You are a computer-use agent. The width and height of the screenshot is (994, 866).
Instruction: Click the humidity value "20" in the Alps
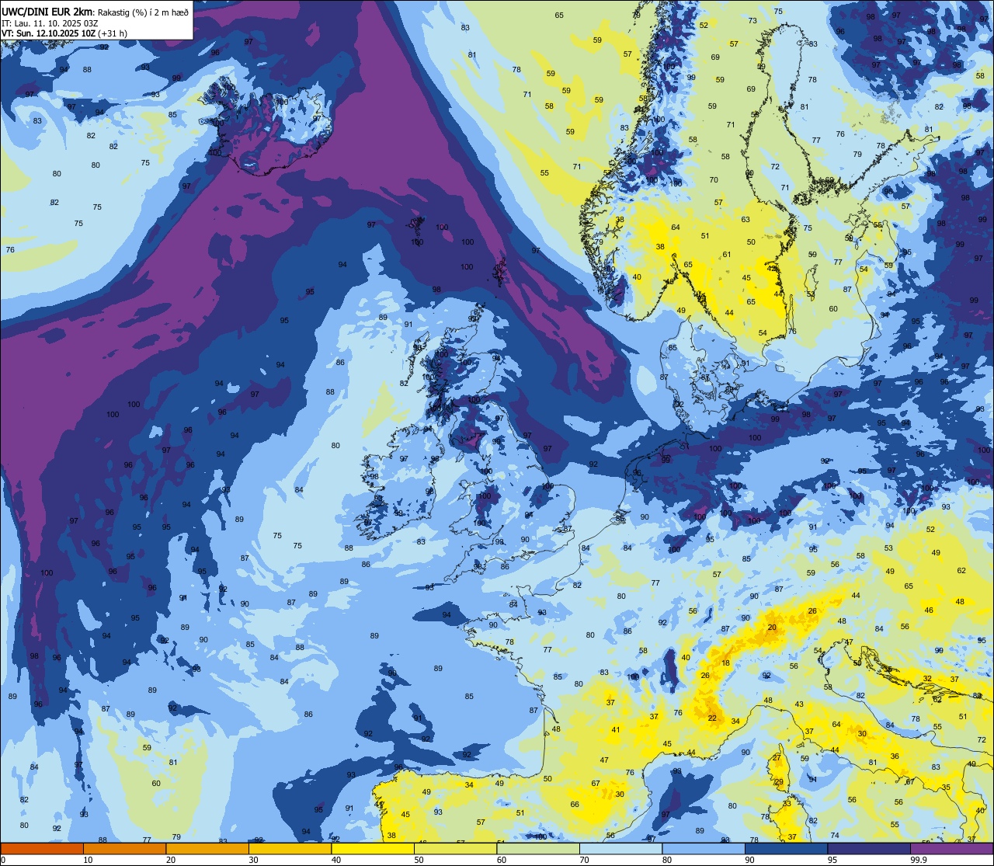point(772,627)
